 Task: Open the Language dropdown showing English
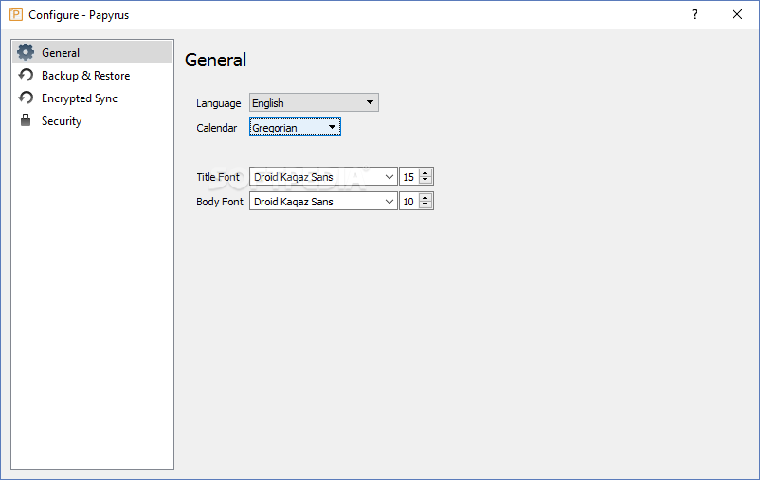point(314,102)
